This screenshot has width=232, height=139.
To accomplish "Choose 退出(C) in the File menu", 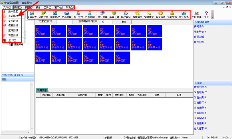I will [12, 40].
